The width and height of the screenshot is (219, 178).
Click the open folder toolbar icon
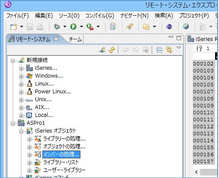tap(146, 27)
